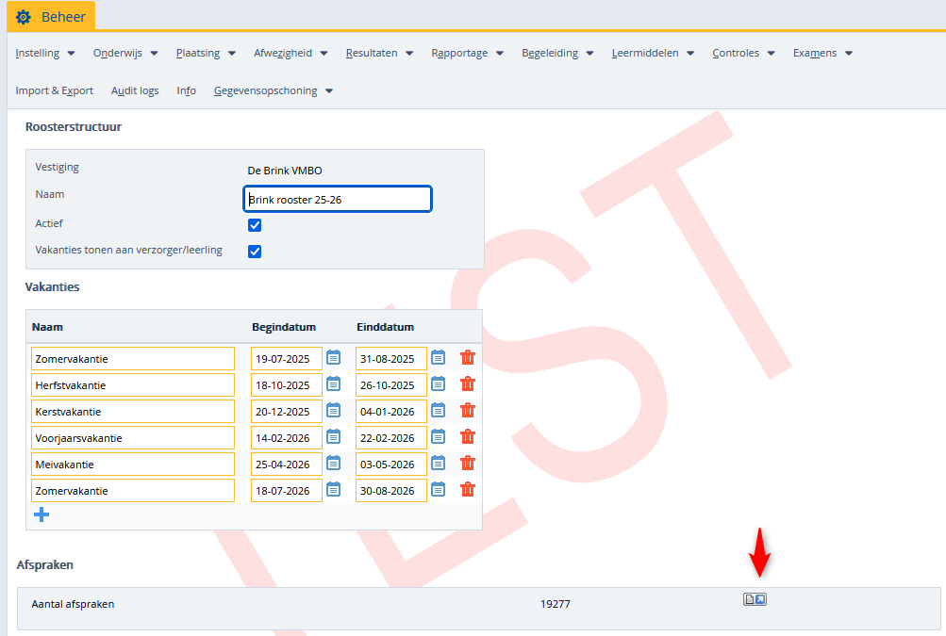Screen dimensions: 946x636
Task: Open calendar for Kerstvakantie einddatum
Action: tap(438, 411)
